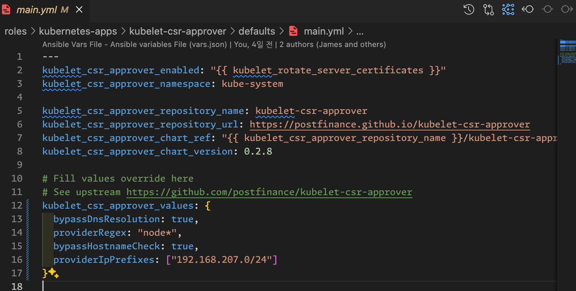Click the providerRegex value "node*"
Viewport: 576px width, 291px height.
[x=157, y=232]
